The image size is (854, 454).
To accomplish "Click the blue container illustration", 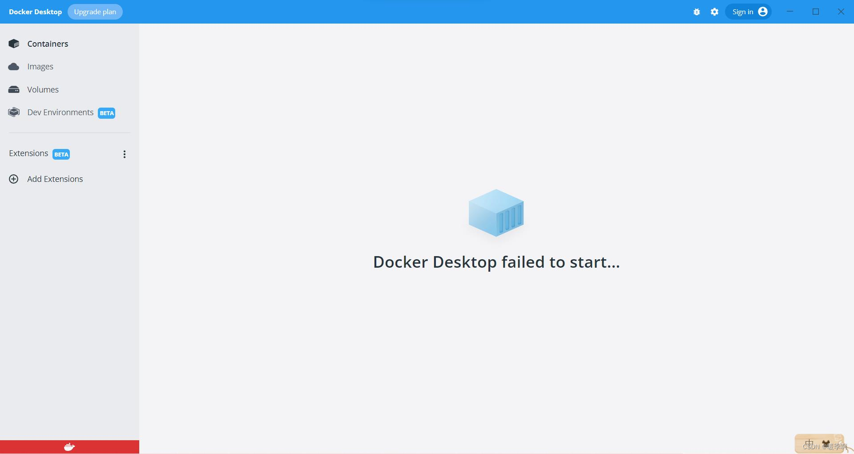I will (x=496, y=213).
